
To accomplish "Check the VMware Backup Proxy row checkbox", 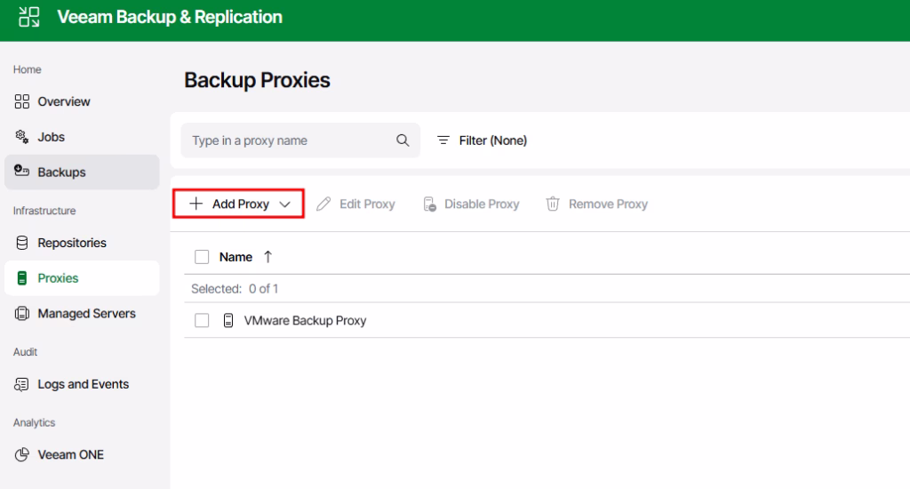I will pyautogui.click(x=202, y=321).
